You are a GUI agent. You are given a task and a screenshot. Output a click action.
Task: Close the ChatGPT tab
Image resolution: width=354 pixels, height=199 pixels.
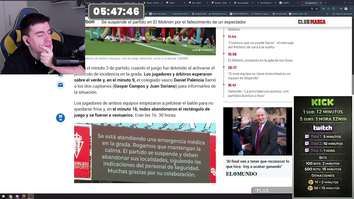[x=298, y=3]
